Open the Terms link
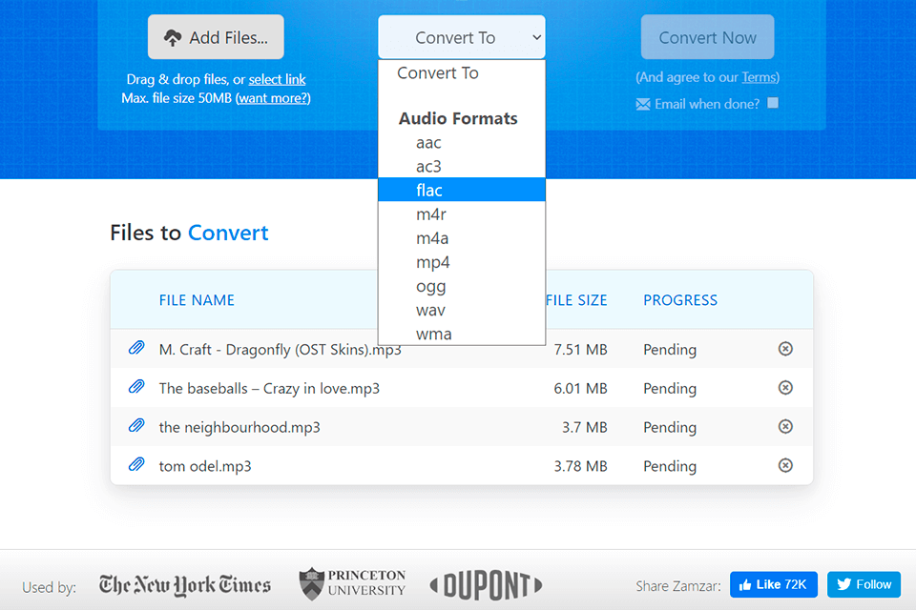Screen dimensions: 916x610 click(758, 77)
